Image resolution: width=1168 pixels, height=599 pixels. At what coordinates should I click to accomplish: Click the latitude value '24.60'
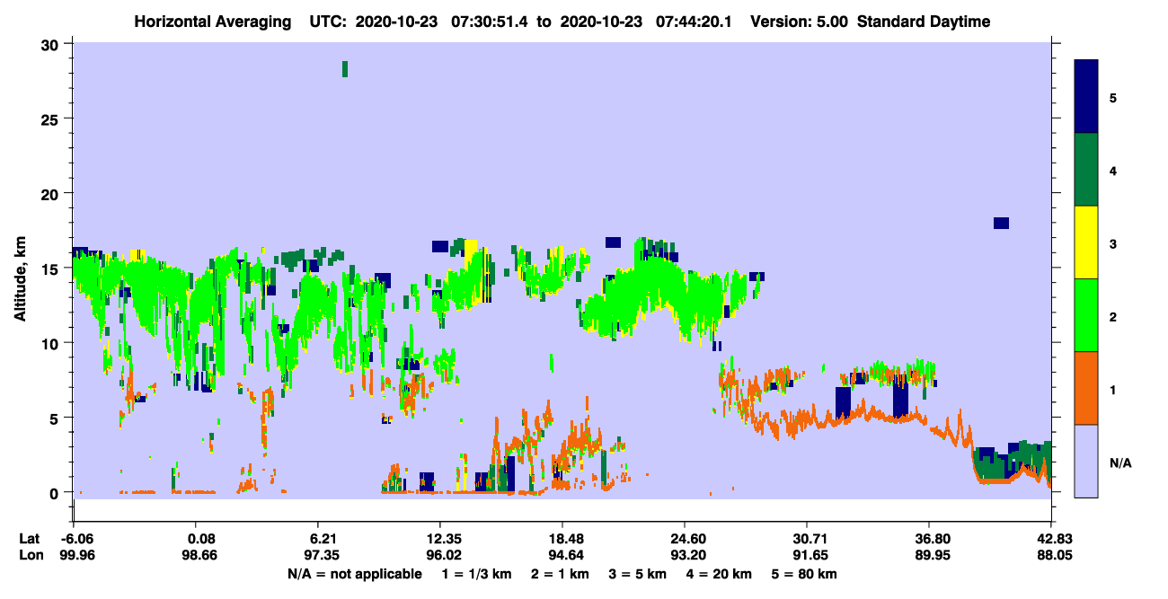pos(685,539)
